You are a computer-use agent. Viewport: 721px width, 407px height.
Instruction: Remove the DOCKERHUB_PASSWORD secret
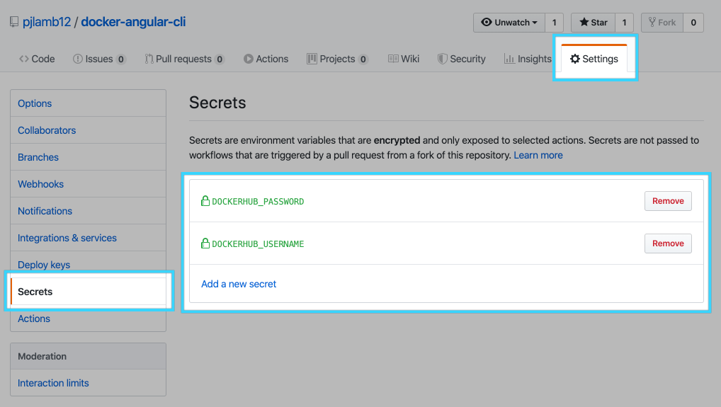[668, 201]
